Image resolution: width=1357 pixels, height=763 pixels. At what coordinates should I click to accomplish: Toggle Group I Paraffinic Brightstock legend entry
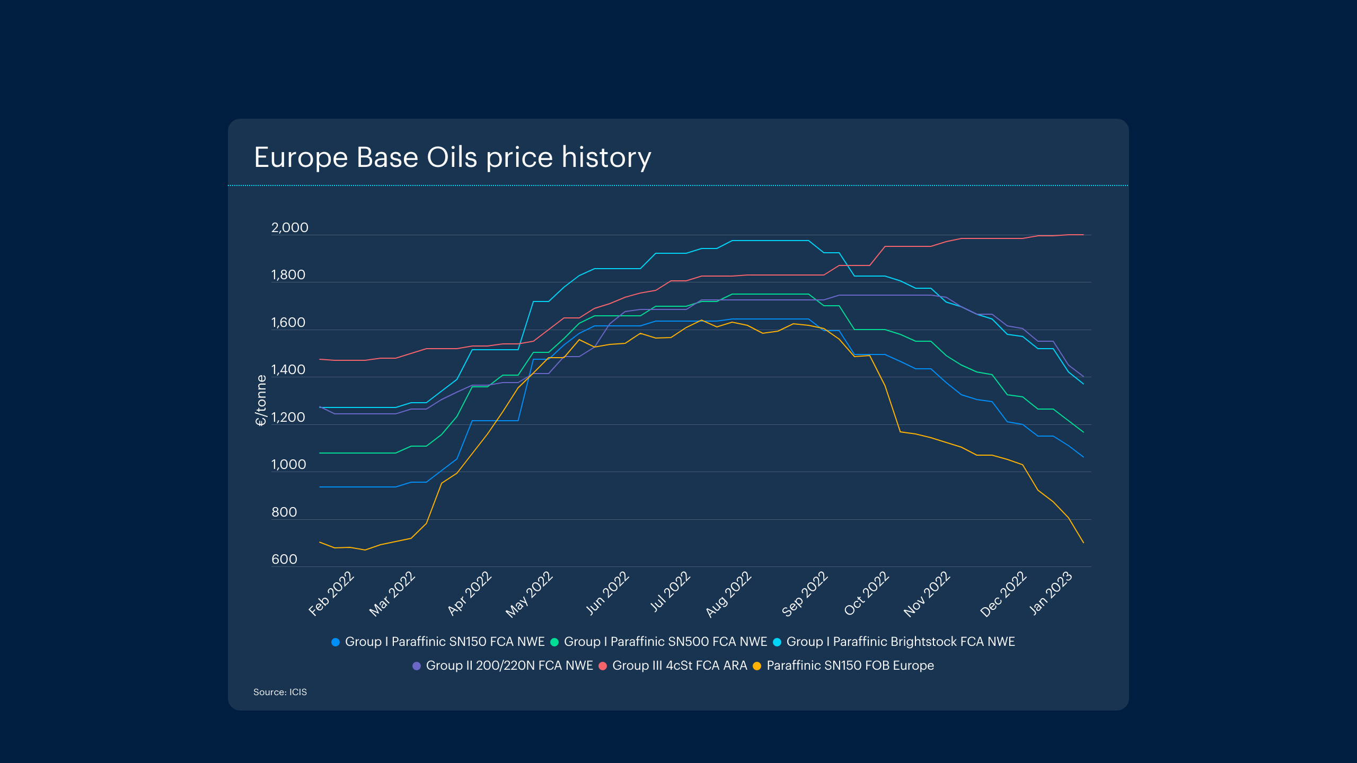pos(900,642)
